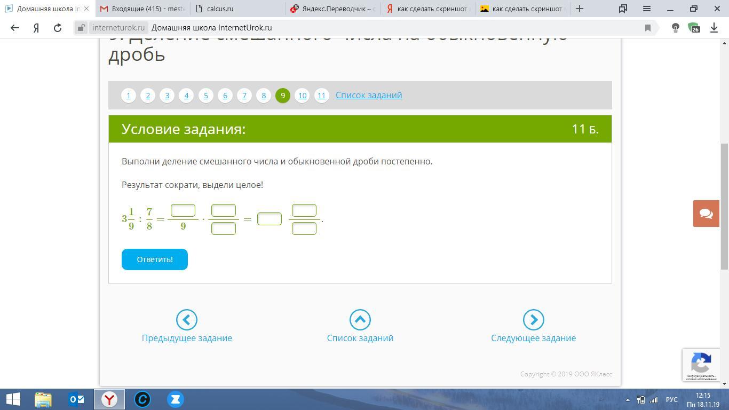Viewport: 729px width, 410px height.
Task: Open the network signal tray icon
Action: [654, 400]
